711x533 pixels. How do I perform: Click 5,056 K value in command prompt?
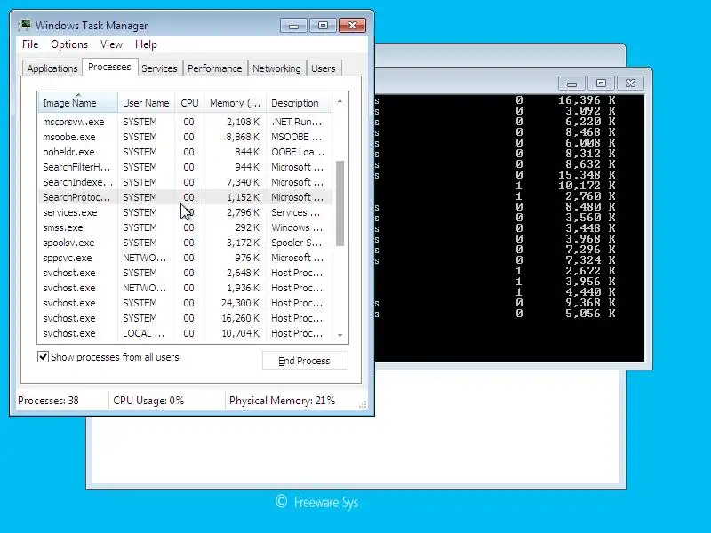(590, 314)
